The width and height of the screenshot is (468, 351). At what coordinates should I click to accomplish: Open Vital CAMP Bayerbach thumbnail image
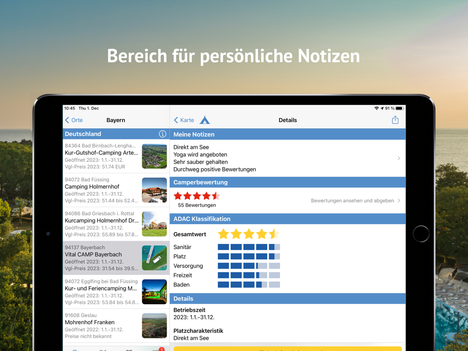(x=154, y=258)
